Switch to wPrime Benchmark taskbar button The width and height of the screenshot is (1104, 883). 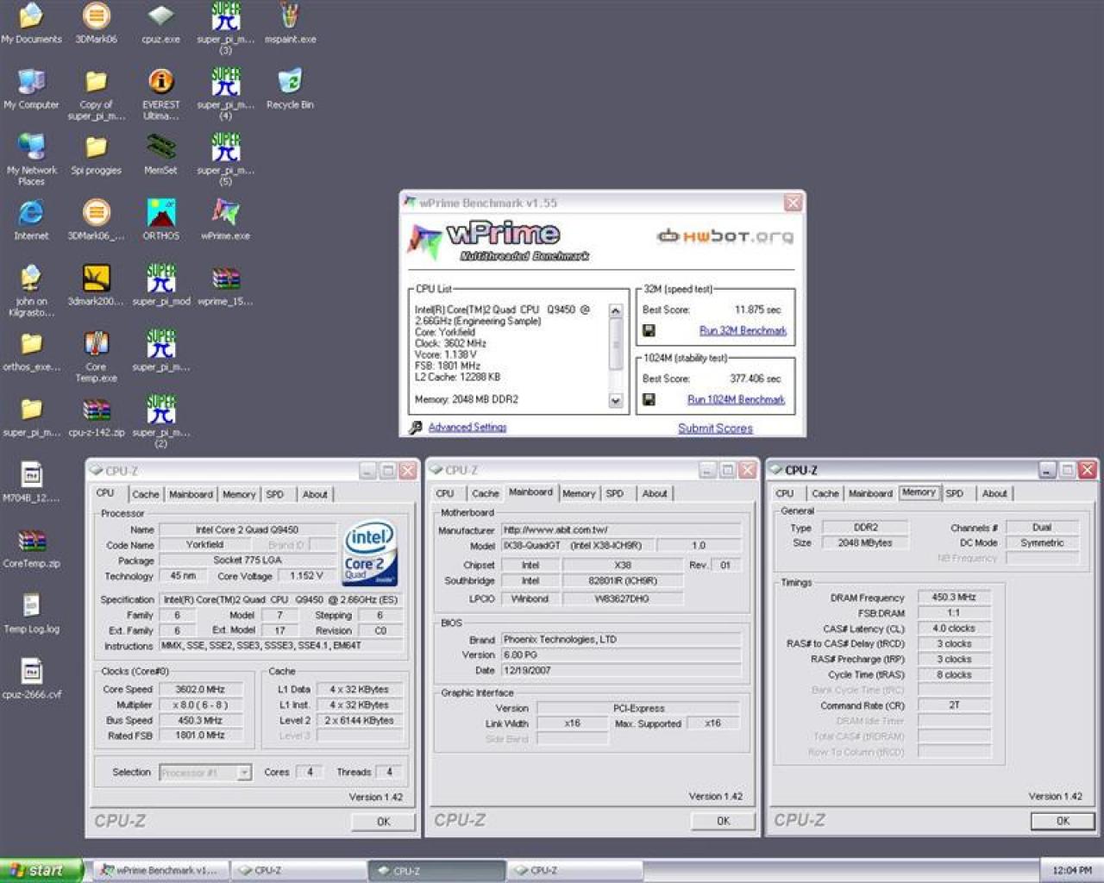tap(160, 871)
